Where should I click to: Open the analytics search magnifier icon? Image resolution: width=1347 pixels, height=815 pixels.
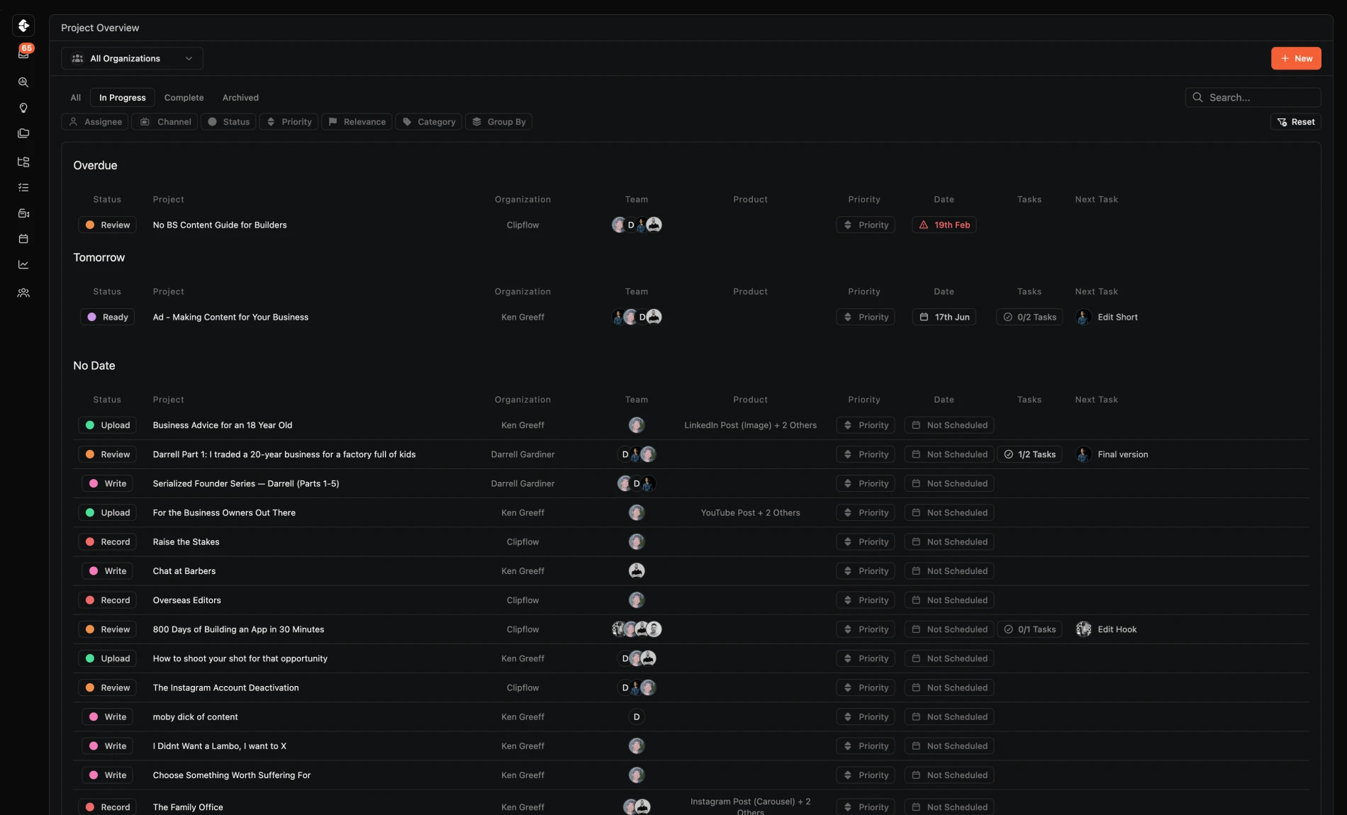[23, 82]
